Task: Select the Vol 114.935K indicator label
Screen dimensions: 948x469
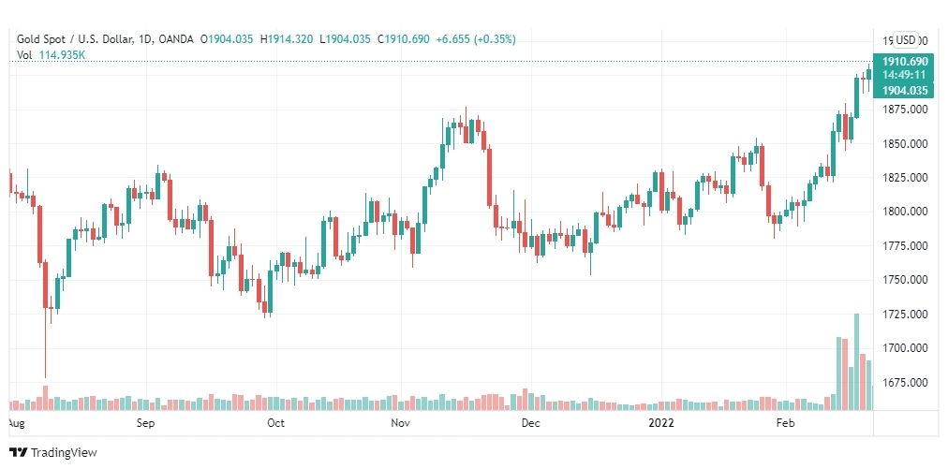Action: pyautogui.click(x=51, y=54)
